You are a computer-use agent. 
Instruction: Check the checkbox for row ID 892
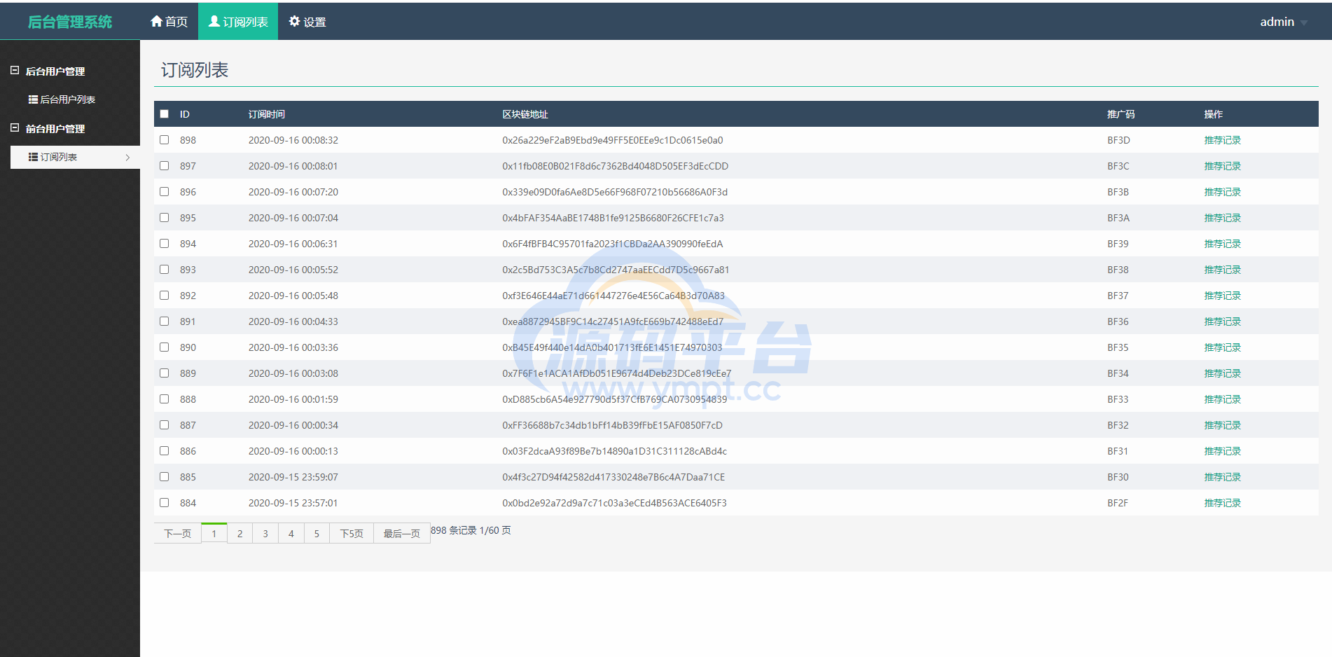tap(164, 295)
